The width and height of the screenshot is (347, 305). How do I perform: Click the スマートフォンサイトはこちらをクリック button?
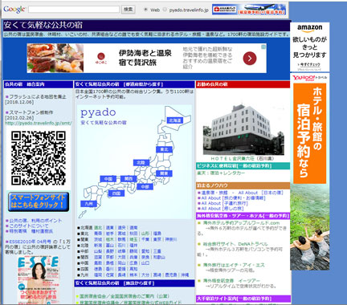39,201
